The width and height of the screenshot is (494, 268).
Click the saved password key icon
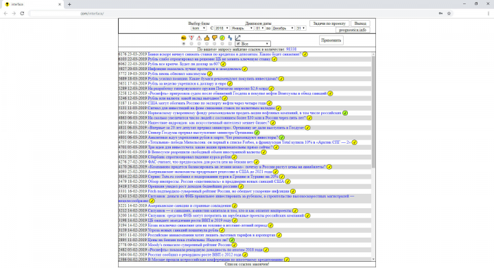(440, 14)
